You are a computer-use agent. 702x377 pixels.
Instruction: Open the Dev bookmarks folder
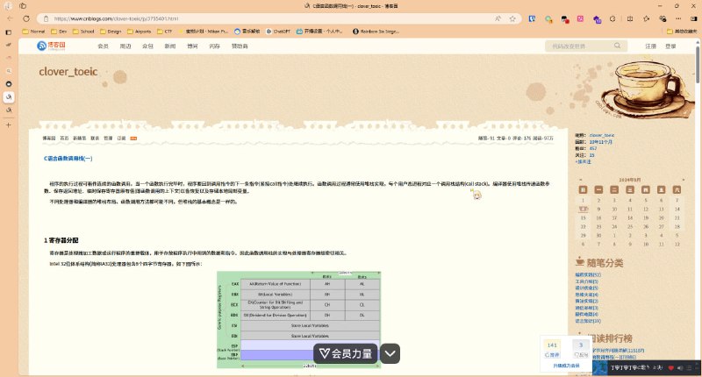click(x=59, y=32)
